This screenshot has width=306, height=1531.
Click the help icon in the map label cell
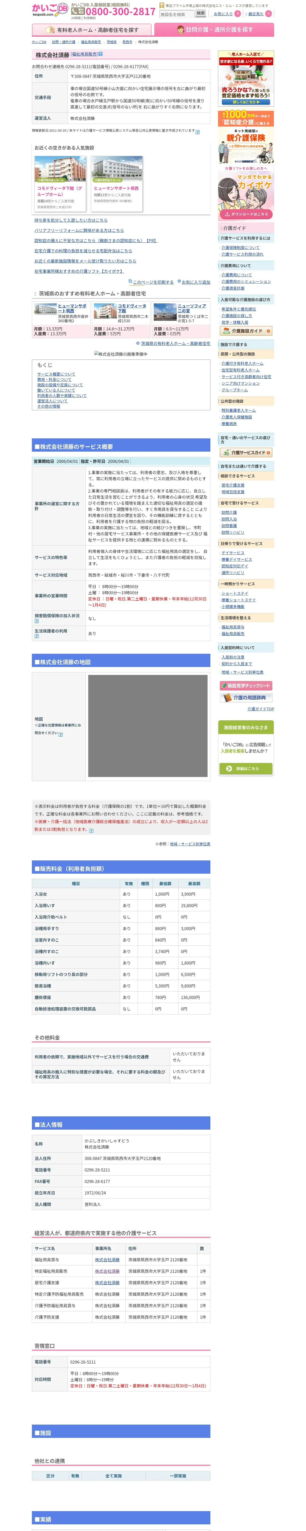(x=61, y=734)
